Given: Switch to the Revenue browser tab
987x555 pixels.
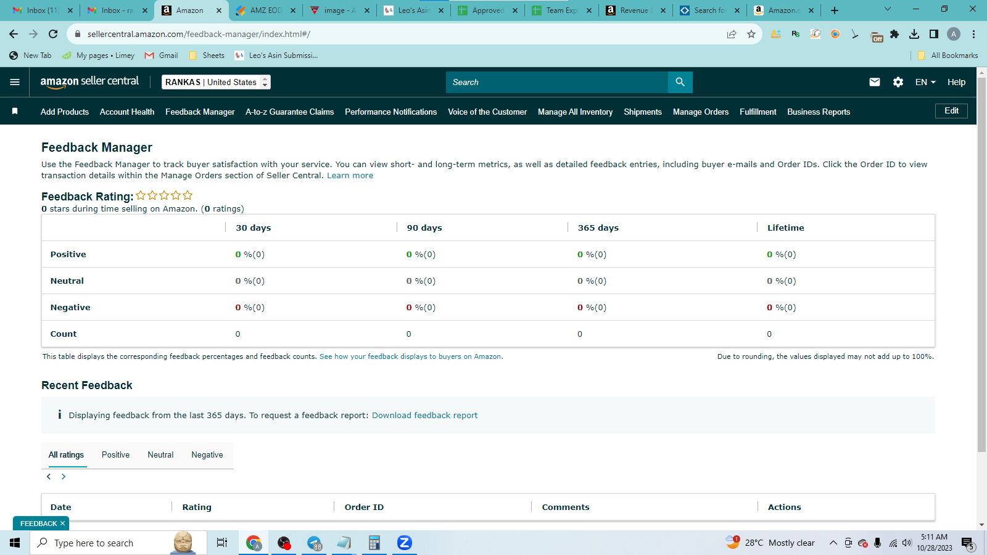Looking at the screenshot, I should (x=635, y=10).
